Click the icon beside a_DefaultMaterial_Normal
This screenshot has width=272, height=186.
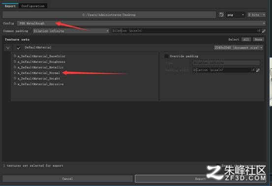(x=15, y=73)
